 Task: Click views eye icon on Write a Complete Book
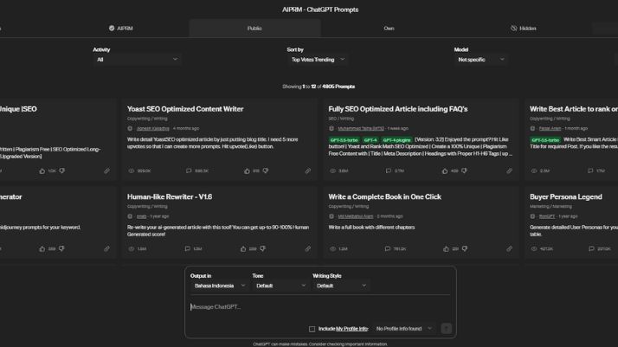333,249
